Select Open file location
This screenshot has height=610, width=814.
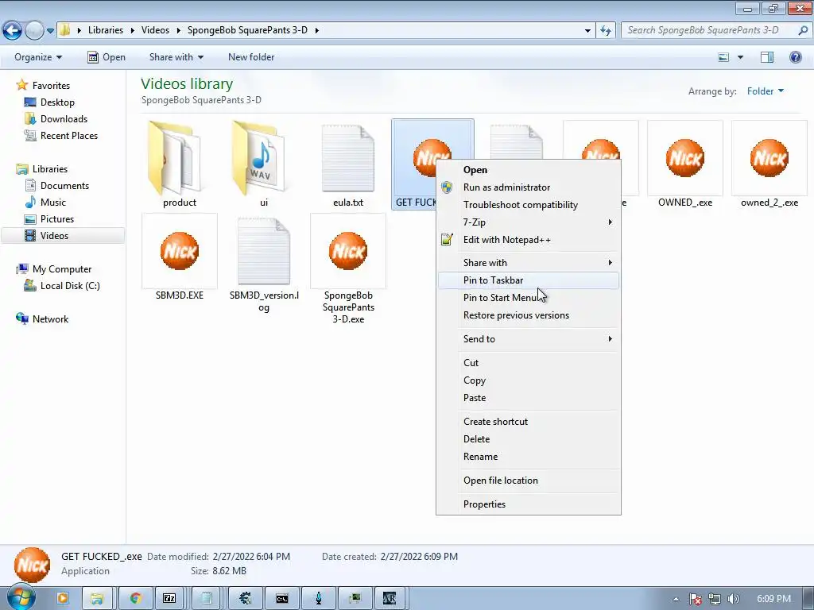click(529, 481)
